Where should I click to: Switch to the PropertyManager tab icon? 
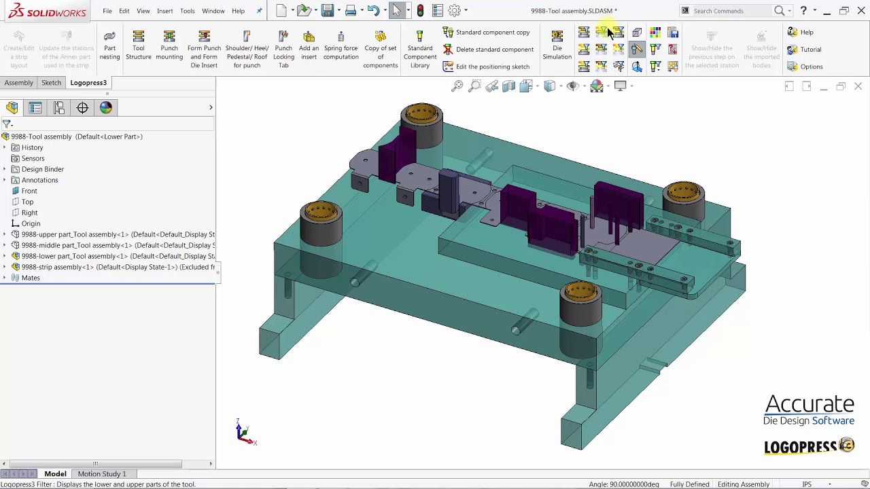click(x=35, y=107)
